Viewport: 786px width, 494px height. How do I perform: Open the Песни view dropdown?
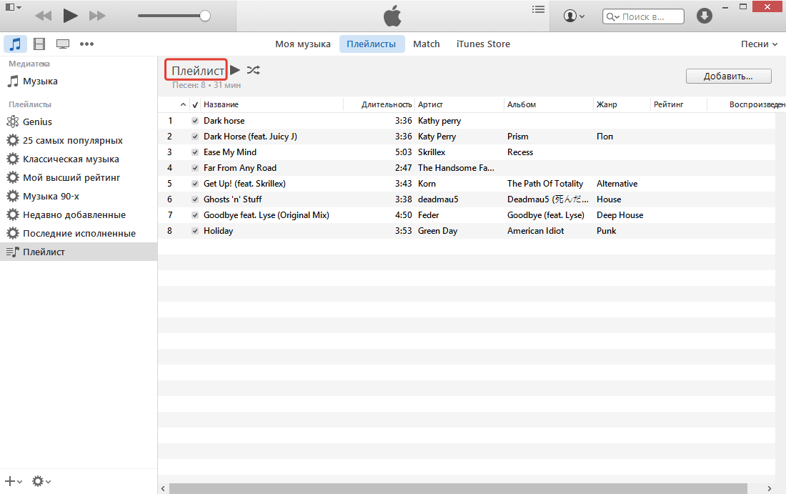pos(759,44)
